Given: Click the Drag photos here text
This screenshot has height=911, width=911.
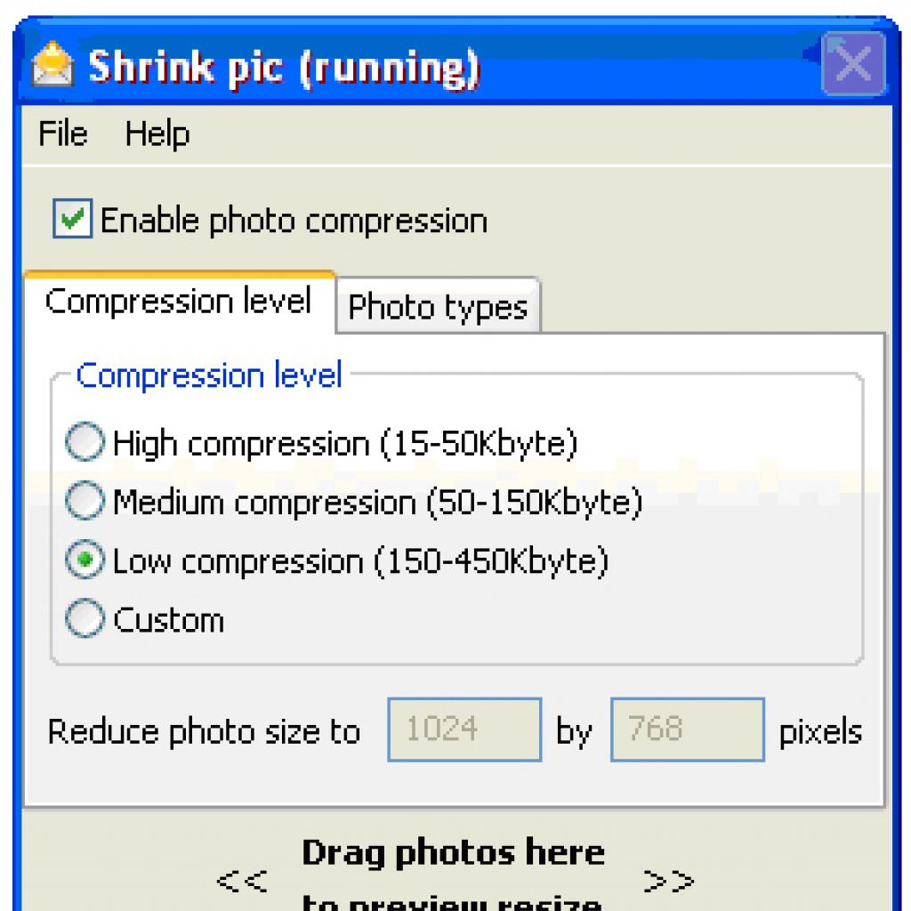Looking at the screenshot, I should (x=453, y=853).
